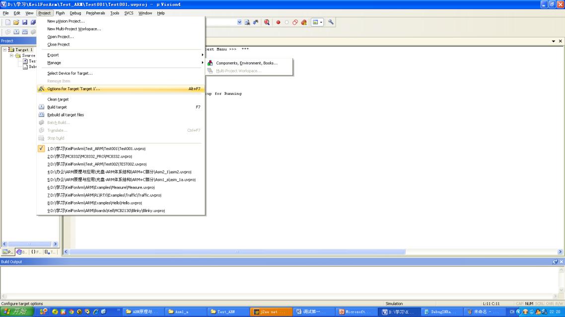Close the editor pane with X button
This screenshot has height=317, width=565.
tap(561, 41)
